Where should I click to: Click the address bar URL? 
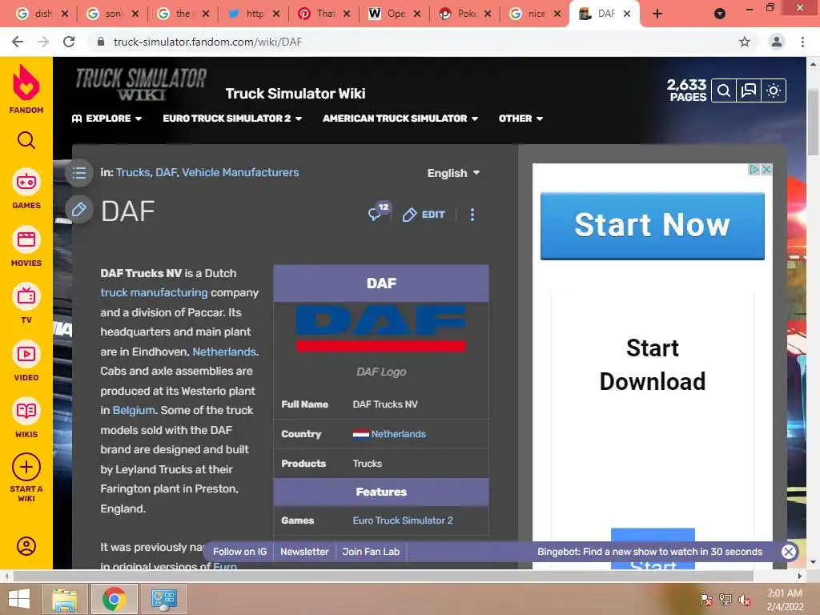pos(207,42)
